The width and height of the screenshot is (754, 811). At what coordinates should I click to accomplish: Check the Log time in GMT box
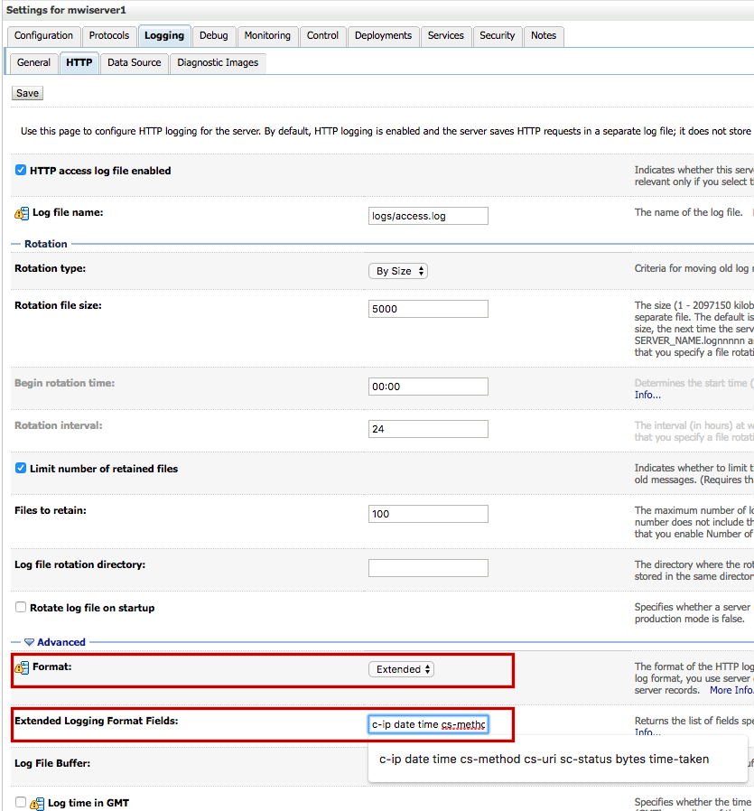click(x=21, y=802)
